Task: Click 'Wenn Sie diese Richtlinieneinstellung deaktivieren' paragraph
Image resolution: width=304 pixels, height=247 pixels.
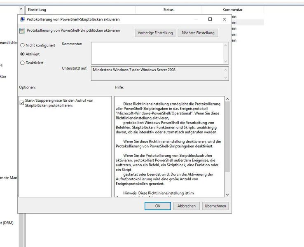Action: 168,144
